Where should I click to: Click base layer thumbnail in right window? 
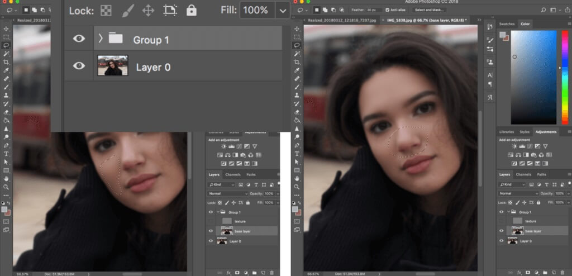point(518,231)
